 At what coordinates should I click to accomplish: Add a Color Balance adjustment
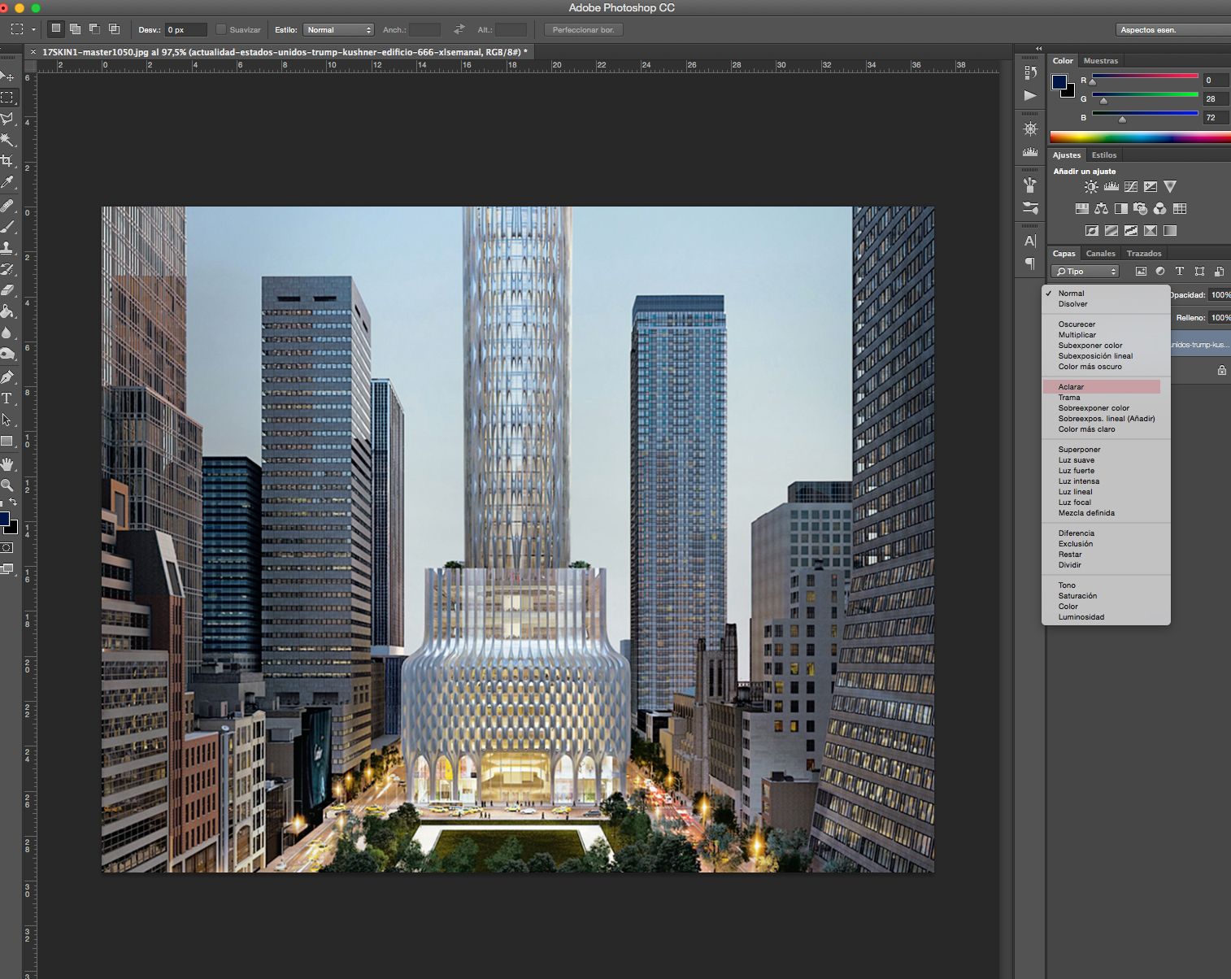pyautogui.click(x=1102, y=209)
